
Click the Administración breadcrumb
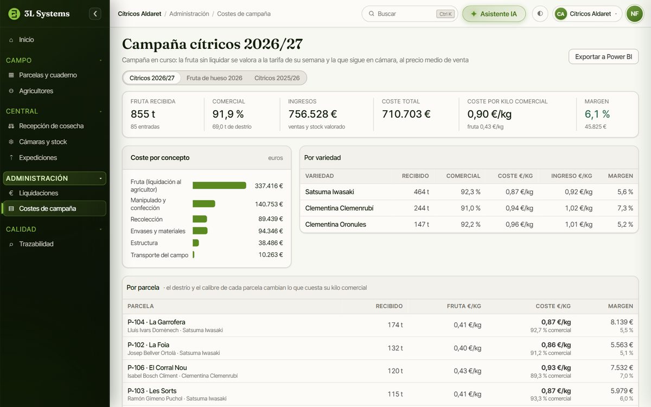(x=189, y=14)
